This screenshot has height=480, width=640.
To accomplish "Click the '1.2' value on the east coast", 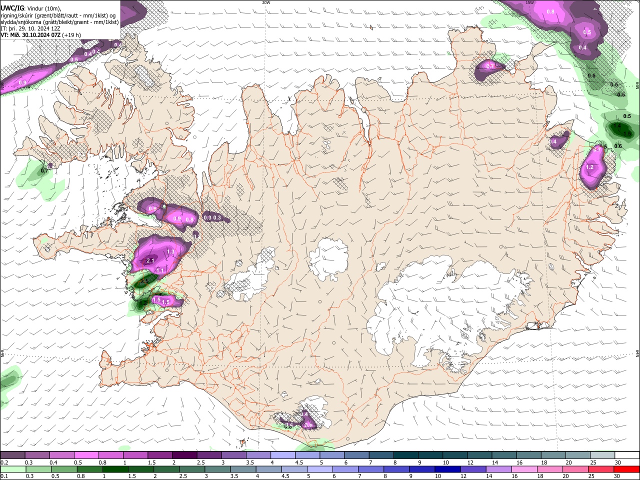I will click(x=589, y=167).
